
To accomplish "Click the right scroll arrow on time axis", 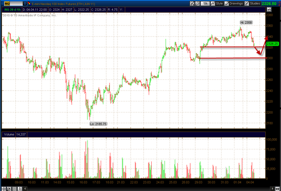I will tap(273, 188).
